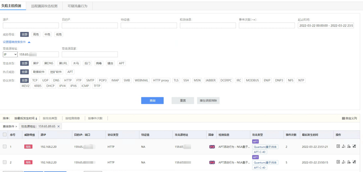Open details icon for row 2
Image resolution: width=363 pixels, height=172 pixels.
point(338,162)
